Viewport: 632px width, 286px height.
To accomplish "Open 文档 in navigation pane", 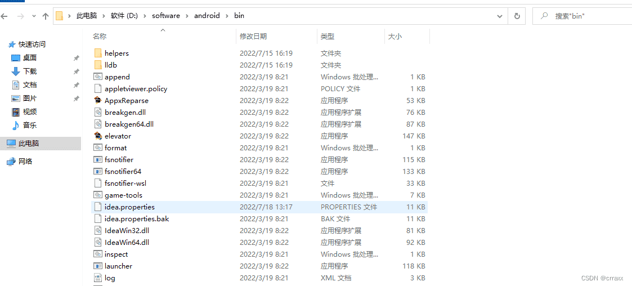I will click(x=30, y=85).
